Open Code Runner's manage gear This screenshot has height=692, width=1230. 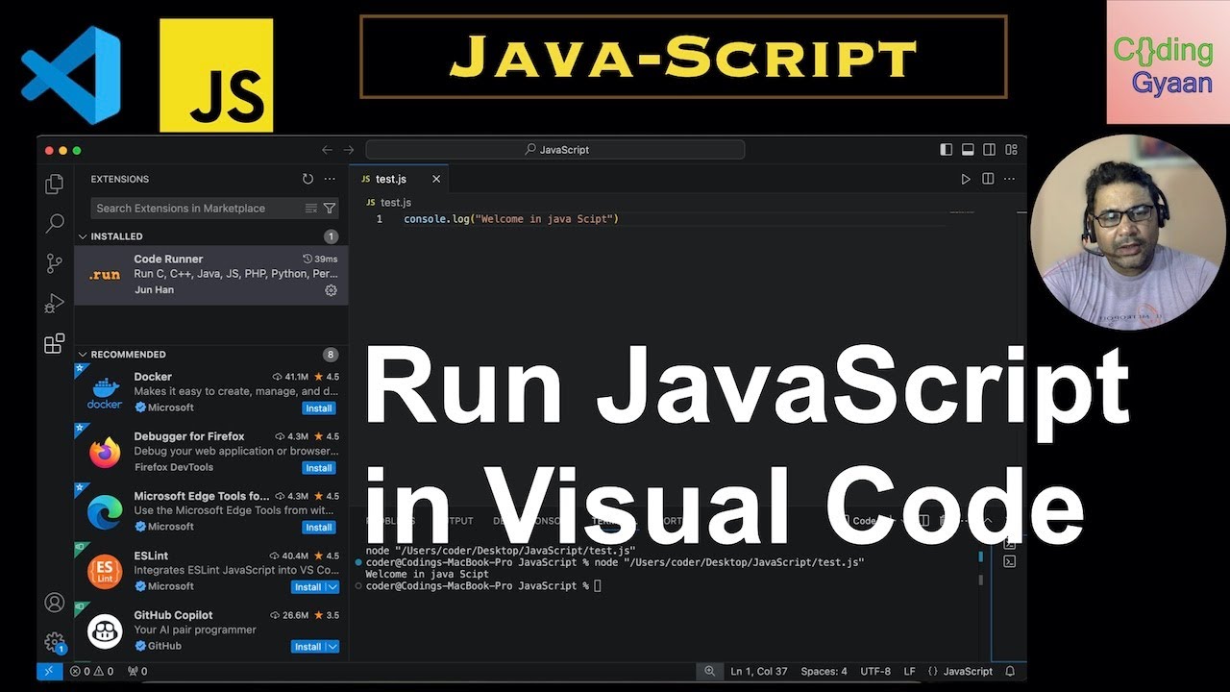pos(331,289)
